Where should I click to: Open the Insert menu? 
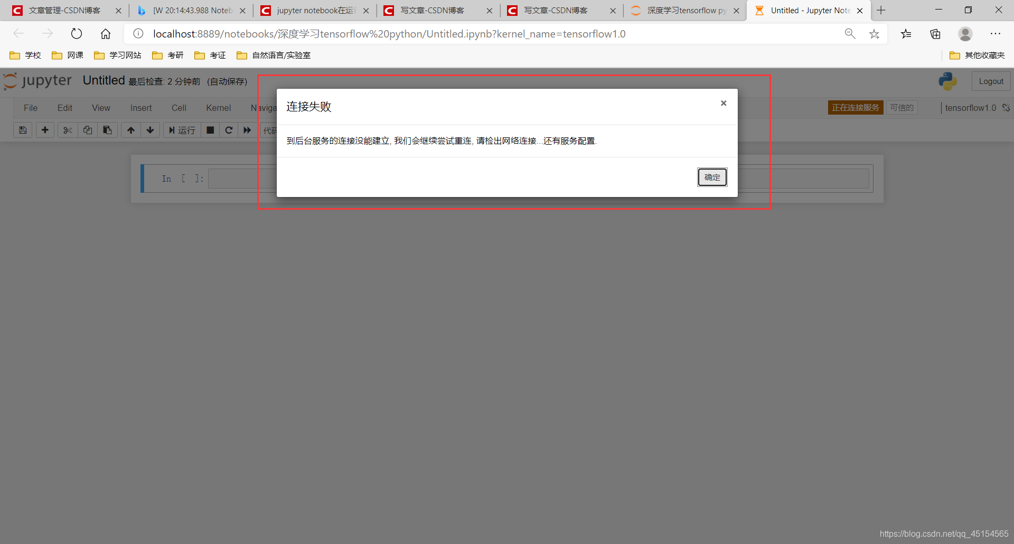[x=141, y=108]
